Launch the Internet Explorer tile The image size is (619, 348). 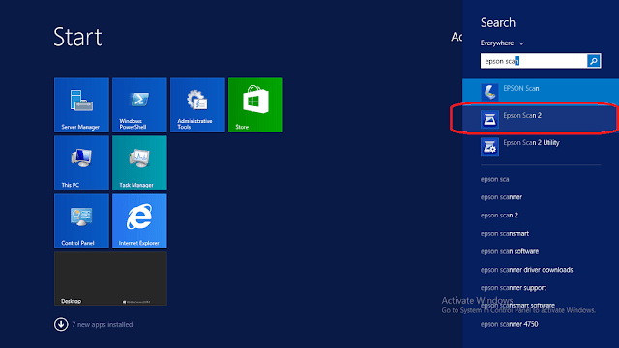(139, 221)
